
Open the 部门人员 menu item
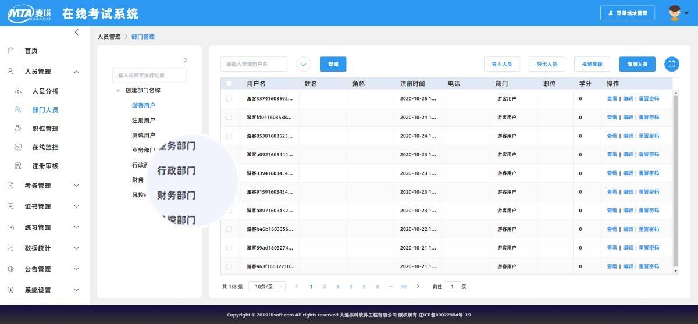click(45, 110)
